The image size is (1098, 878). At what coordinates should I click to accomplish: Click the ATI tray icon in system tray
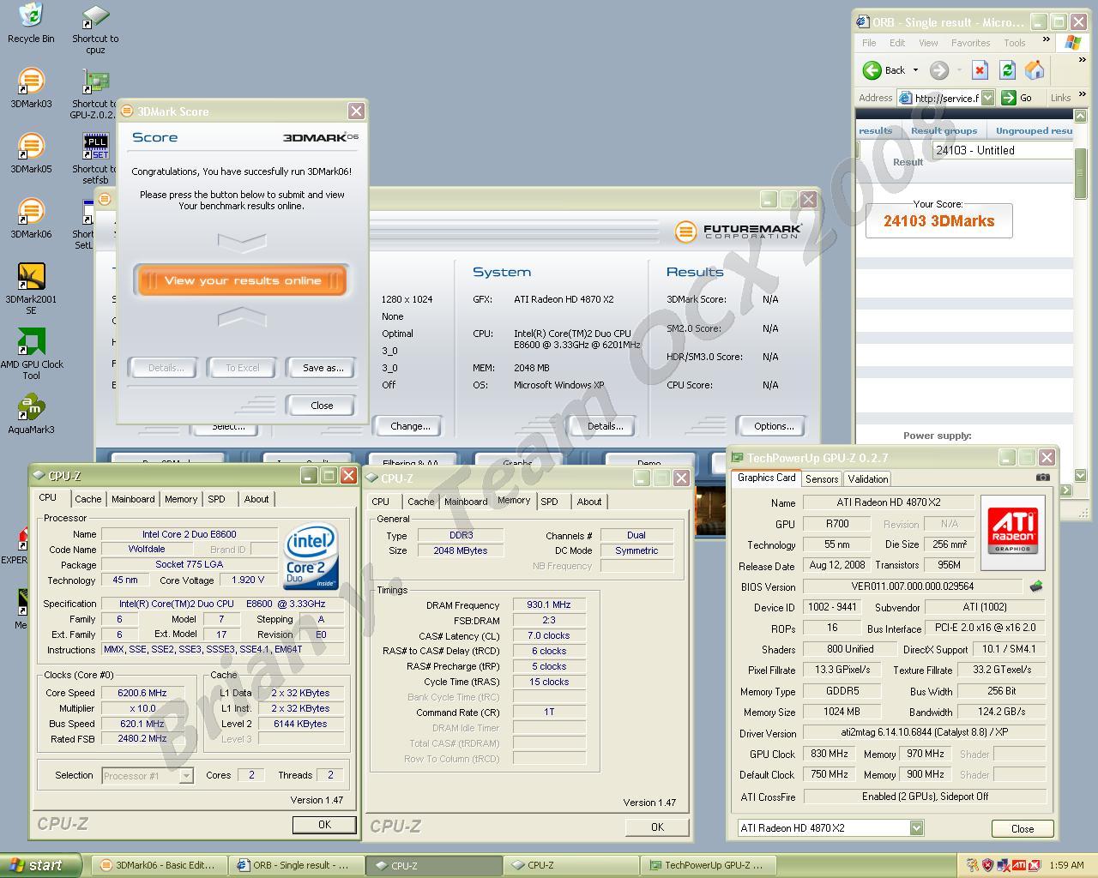(x=1018, y=865)
